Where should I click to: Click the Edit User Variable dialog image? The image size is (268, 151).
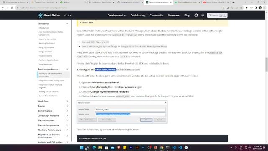(x=122, y=112)
